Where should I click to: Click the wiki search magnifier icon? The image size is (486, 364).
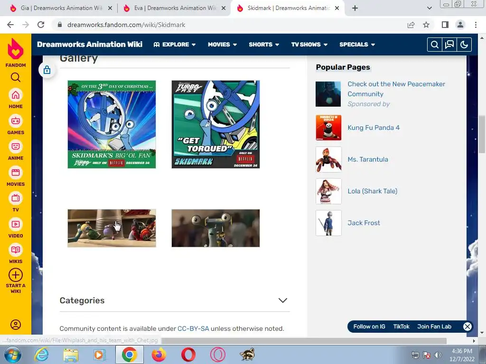tap(435, 45)
